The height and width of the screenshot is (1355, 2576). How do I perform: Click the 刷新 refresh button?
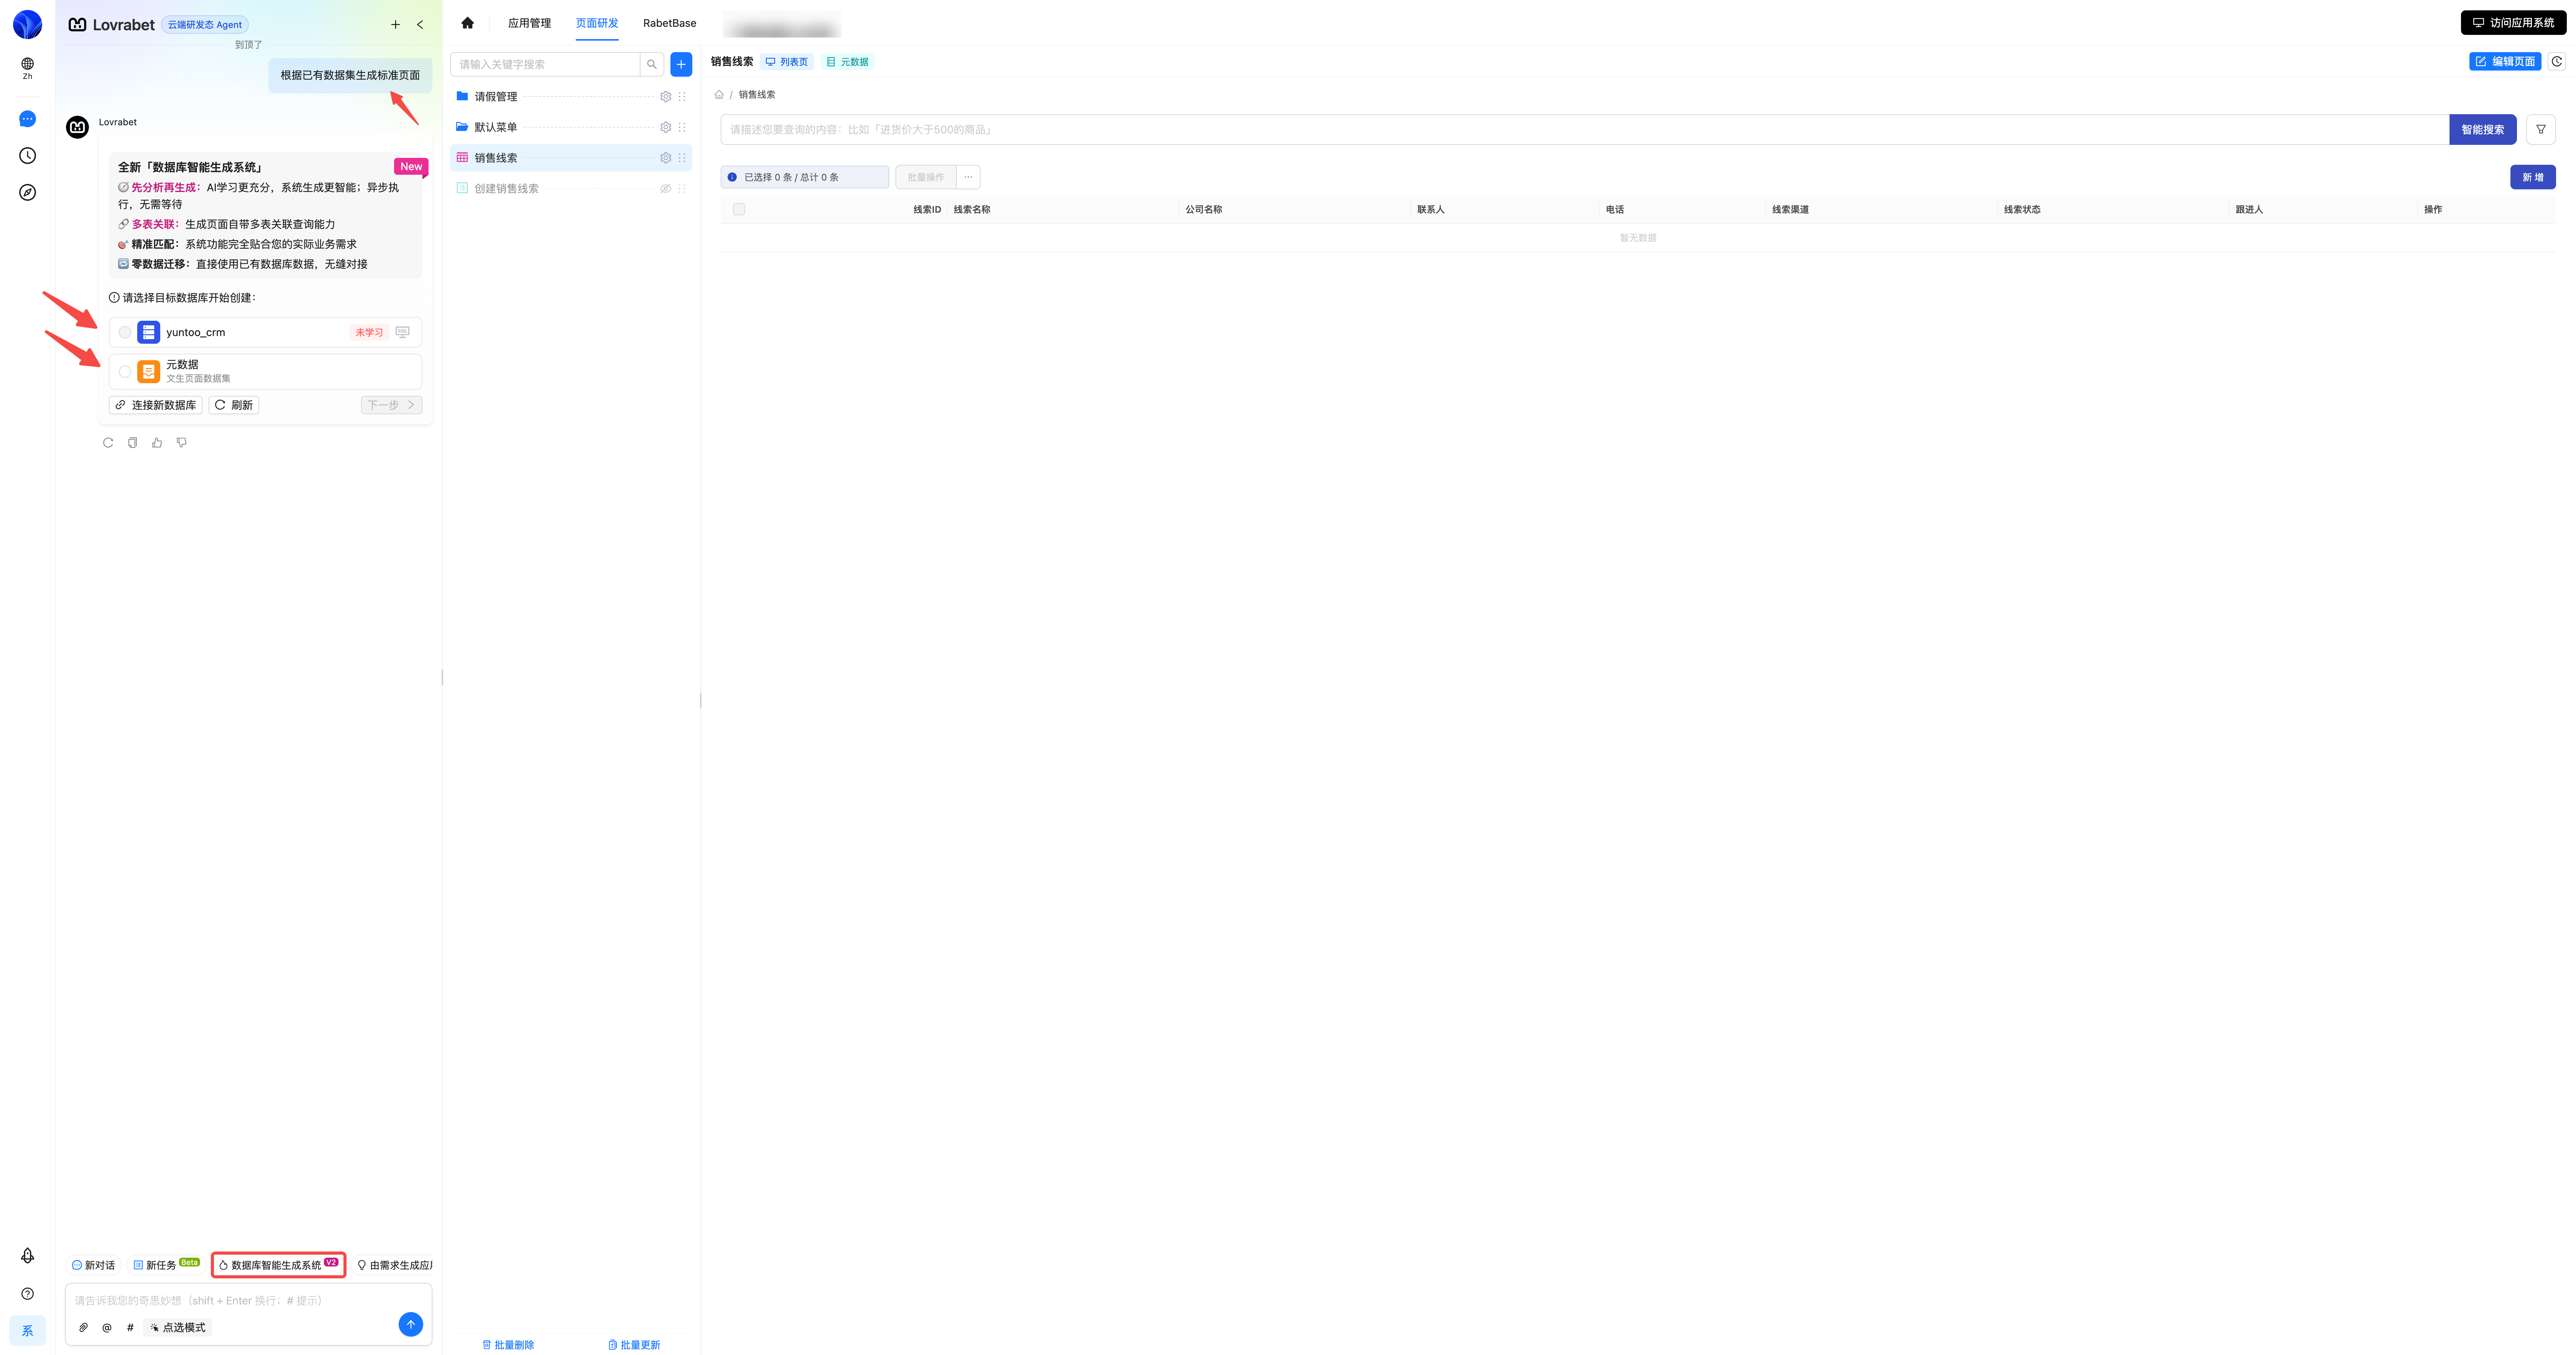pyautogui.click(x=234, y=405)
